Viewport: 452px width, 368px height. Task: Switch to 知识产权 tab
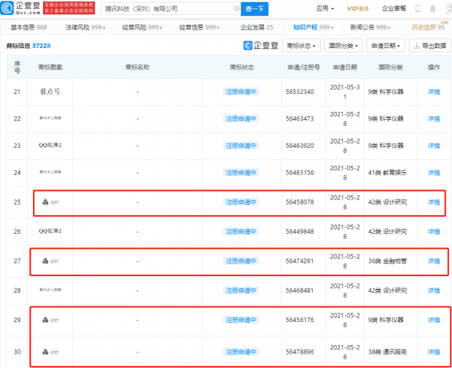coord(314,27)
